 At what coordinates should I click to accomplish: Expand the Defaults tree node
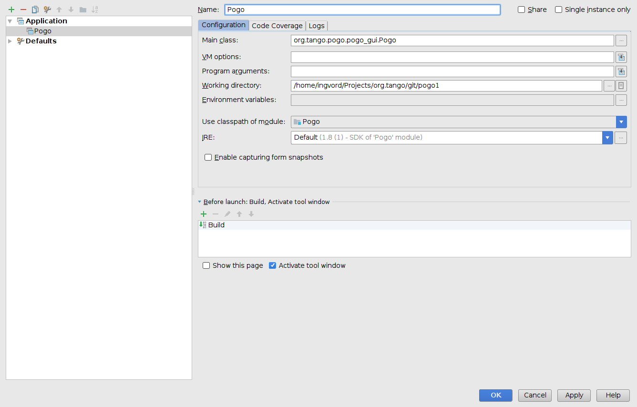(10, 41)
